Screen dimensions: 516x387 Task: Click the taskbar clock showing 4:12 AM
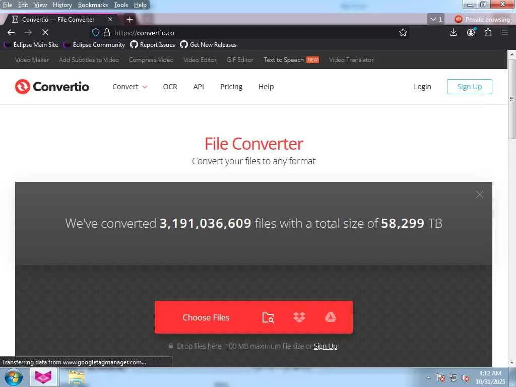point(490,377)
